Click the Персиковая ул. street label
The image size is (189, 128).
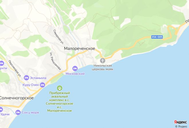pyautogui.click(x=15, y=68)
